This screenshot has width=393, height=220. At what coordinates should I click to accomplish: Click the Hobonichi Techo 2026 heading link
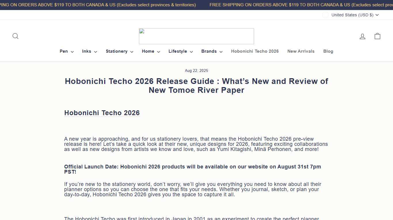pyautogui.click(x=102, y=113)
